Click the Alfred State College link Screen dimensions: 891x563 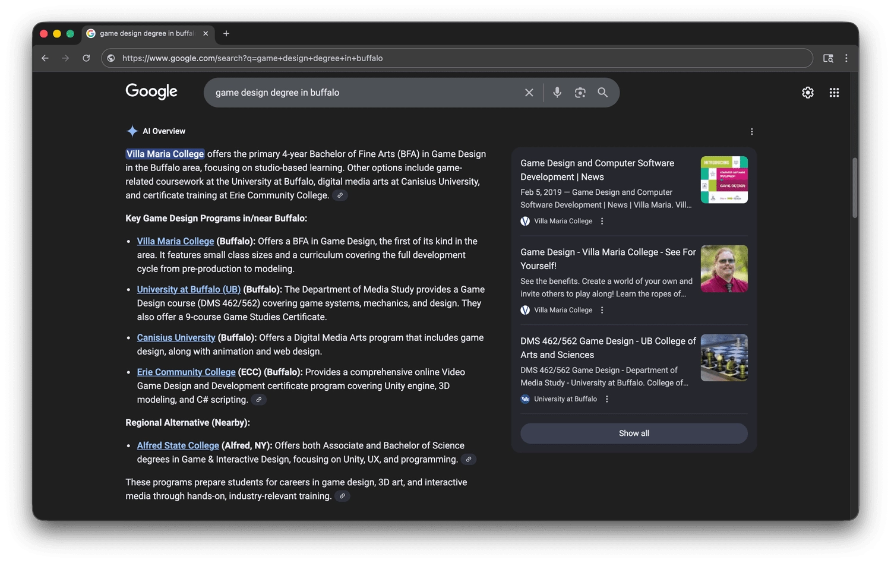click(x=178, y=445)
